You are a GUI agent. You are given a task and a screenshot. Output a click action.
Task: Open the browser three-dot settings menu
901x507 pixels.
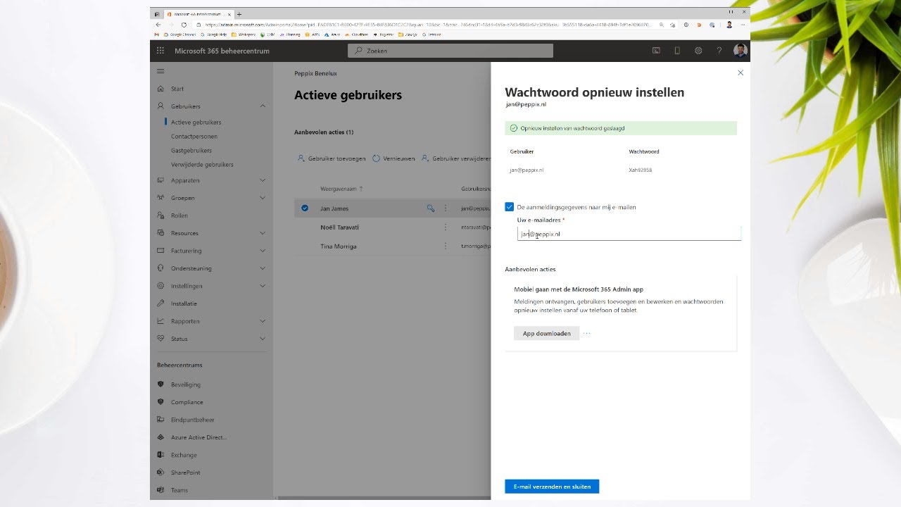point(743,24)
